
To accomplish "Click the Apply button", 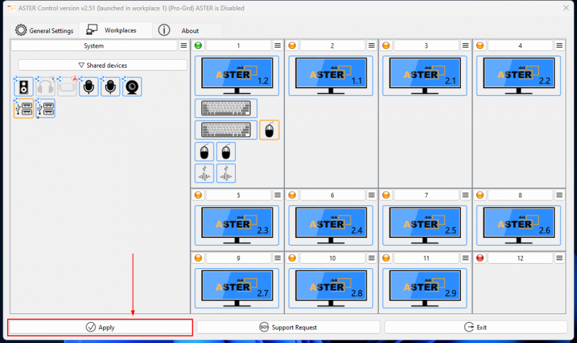I will coord(100,327).
